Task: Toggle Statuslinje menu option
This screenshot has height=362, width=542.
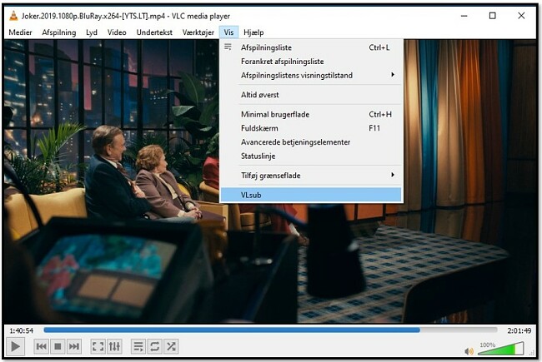Action: pyautogui.click(x=311, y=156)
